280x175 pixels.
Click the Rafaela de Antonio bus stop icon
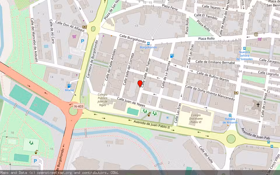click(230, 116)
